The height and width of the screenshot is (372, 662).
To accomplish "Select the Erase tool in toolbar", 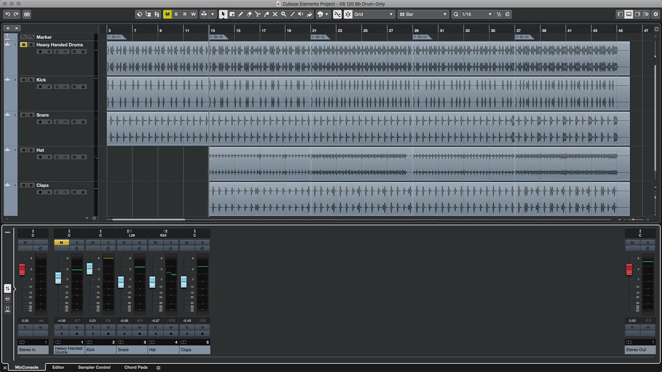I will click(249, 14).
